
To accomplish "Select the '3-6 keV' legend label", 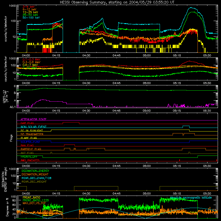I will pos(29,7).
